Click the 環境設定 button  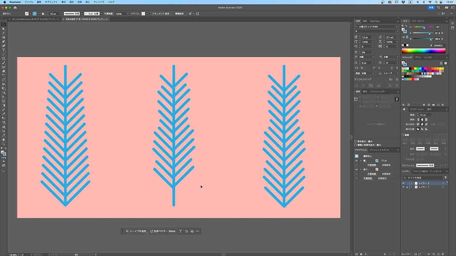coord(179,14)
